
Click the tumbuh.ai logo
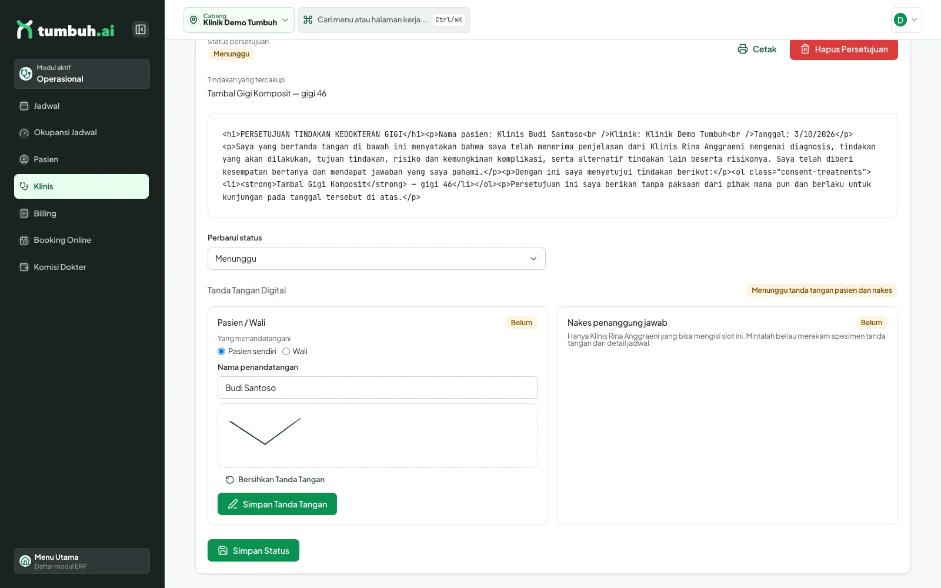(x=65, y=29)
